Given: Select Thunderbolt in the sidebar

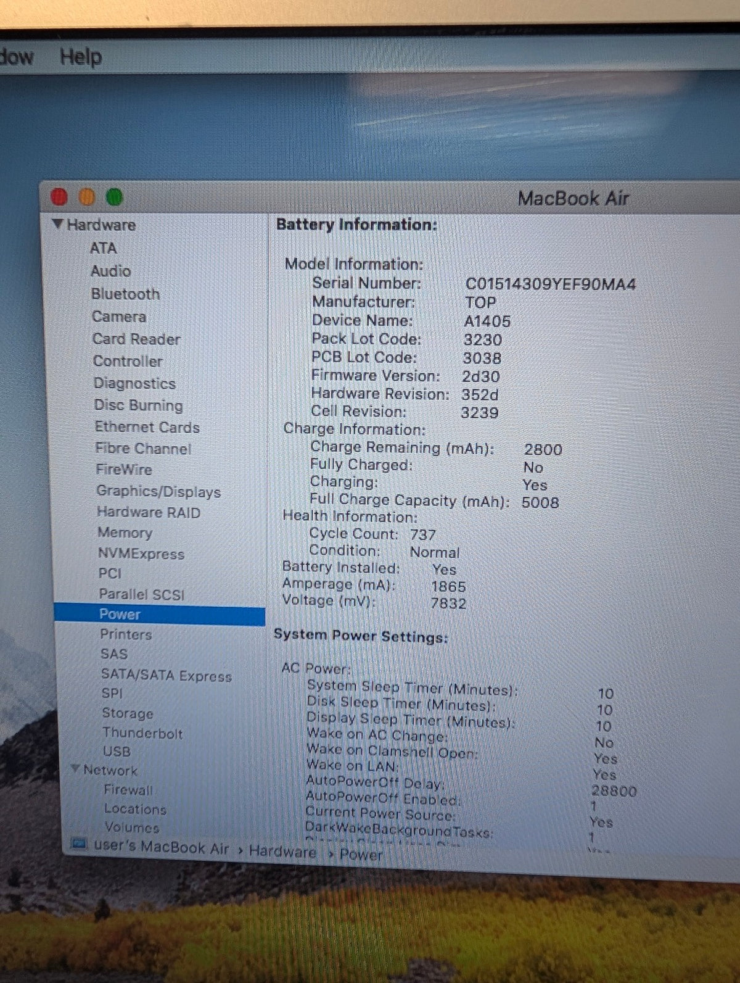Looking at the screenshot, I should [x=142, y=733].
